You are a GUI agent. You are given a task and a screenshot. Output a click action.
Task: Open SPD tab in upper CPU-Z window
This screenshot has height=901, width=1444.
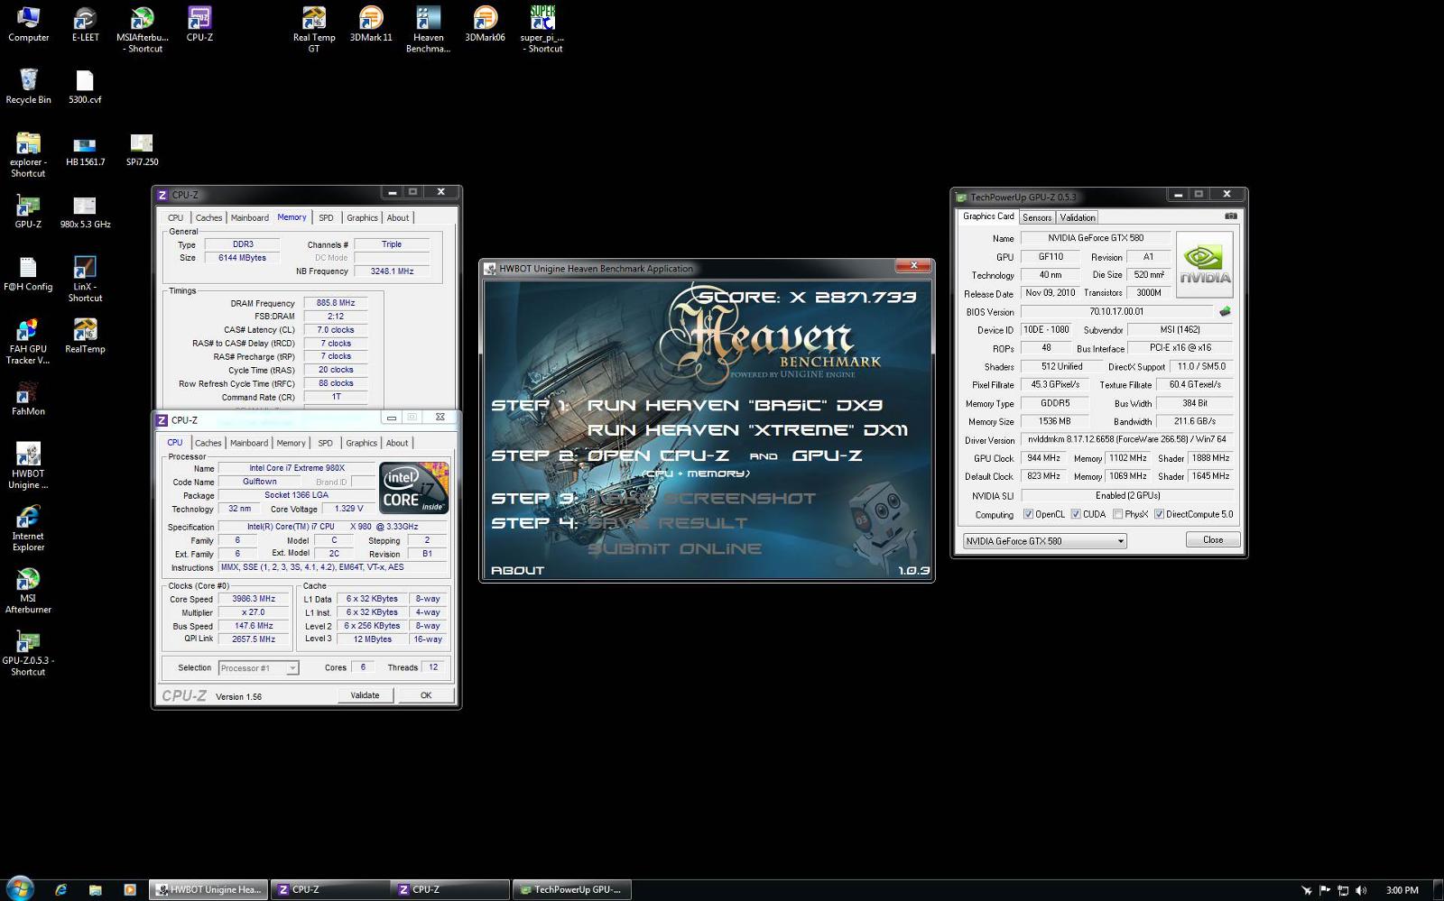(x=326, y=217)
